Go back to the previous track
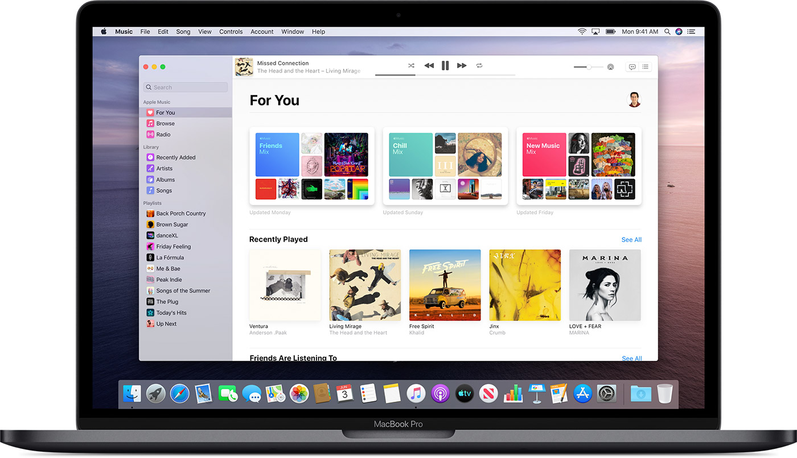Viewport: 797px width, 458px height. pos(429,66)
